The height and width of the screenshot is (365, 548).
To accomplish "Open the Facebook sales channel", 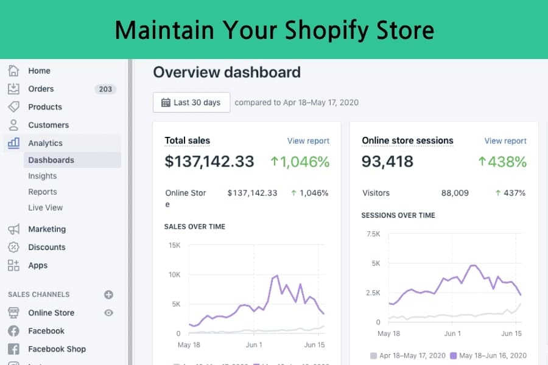I will (46, 331).
